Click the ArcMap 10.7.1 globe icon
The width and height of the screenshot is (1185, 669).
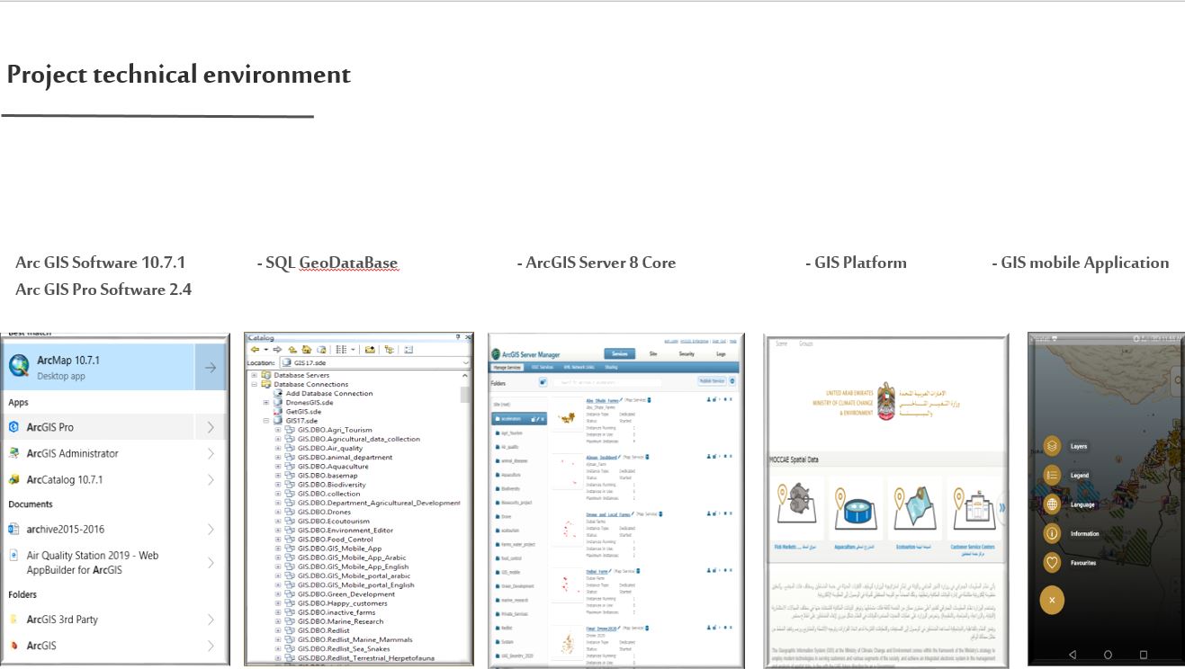(19, 366)
